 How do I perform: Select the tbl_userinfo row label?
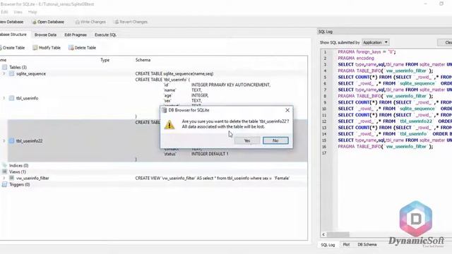[27, 98]
